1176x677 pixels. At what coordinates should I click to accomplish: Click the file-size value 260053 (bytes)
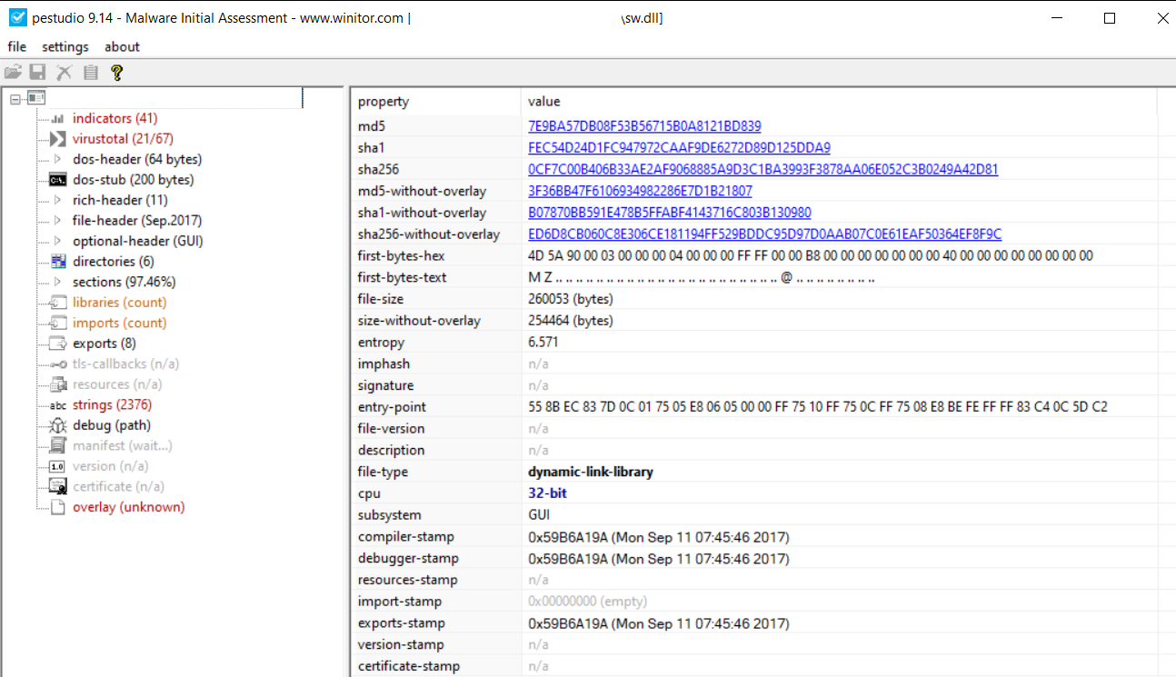click(x=571, y=299)
